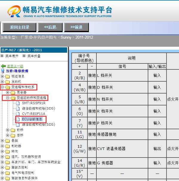This screenshot has width=179, height=181.
Task: Select the 制动器 folder icon
Action: [x=7, y=146]
